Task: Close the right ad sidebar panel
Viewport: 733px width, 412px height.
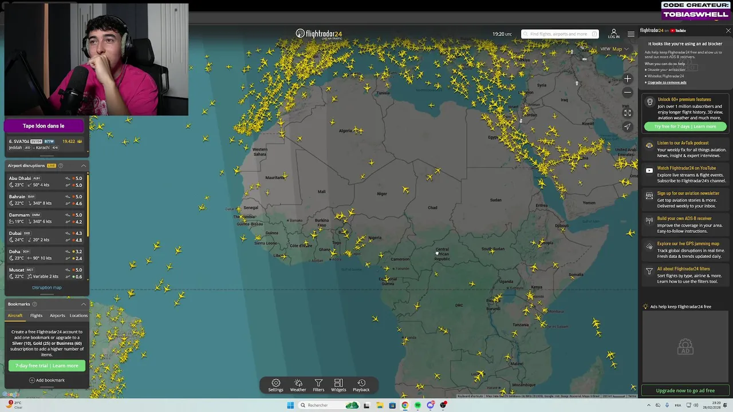Action: click(x=728, y=31)
